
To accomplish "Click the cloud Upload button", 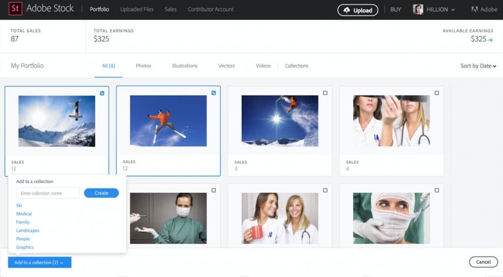I will point(358,10).
